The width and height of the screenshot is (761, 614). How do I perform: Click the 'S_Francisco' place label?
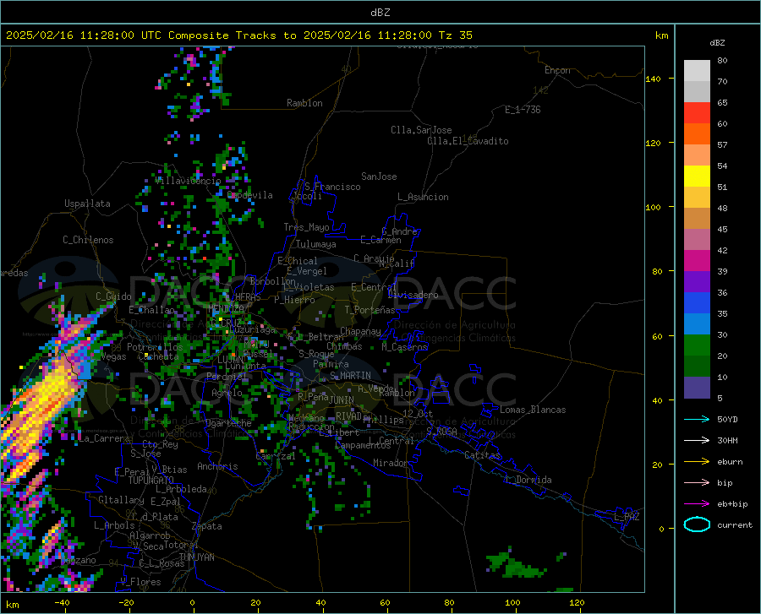332,187
